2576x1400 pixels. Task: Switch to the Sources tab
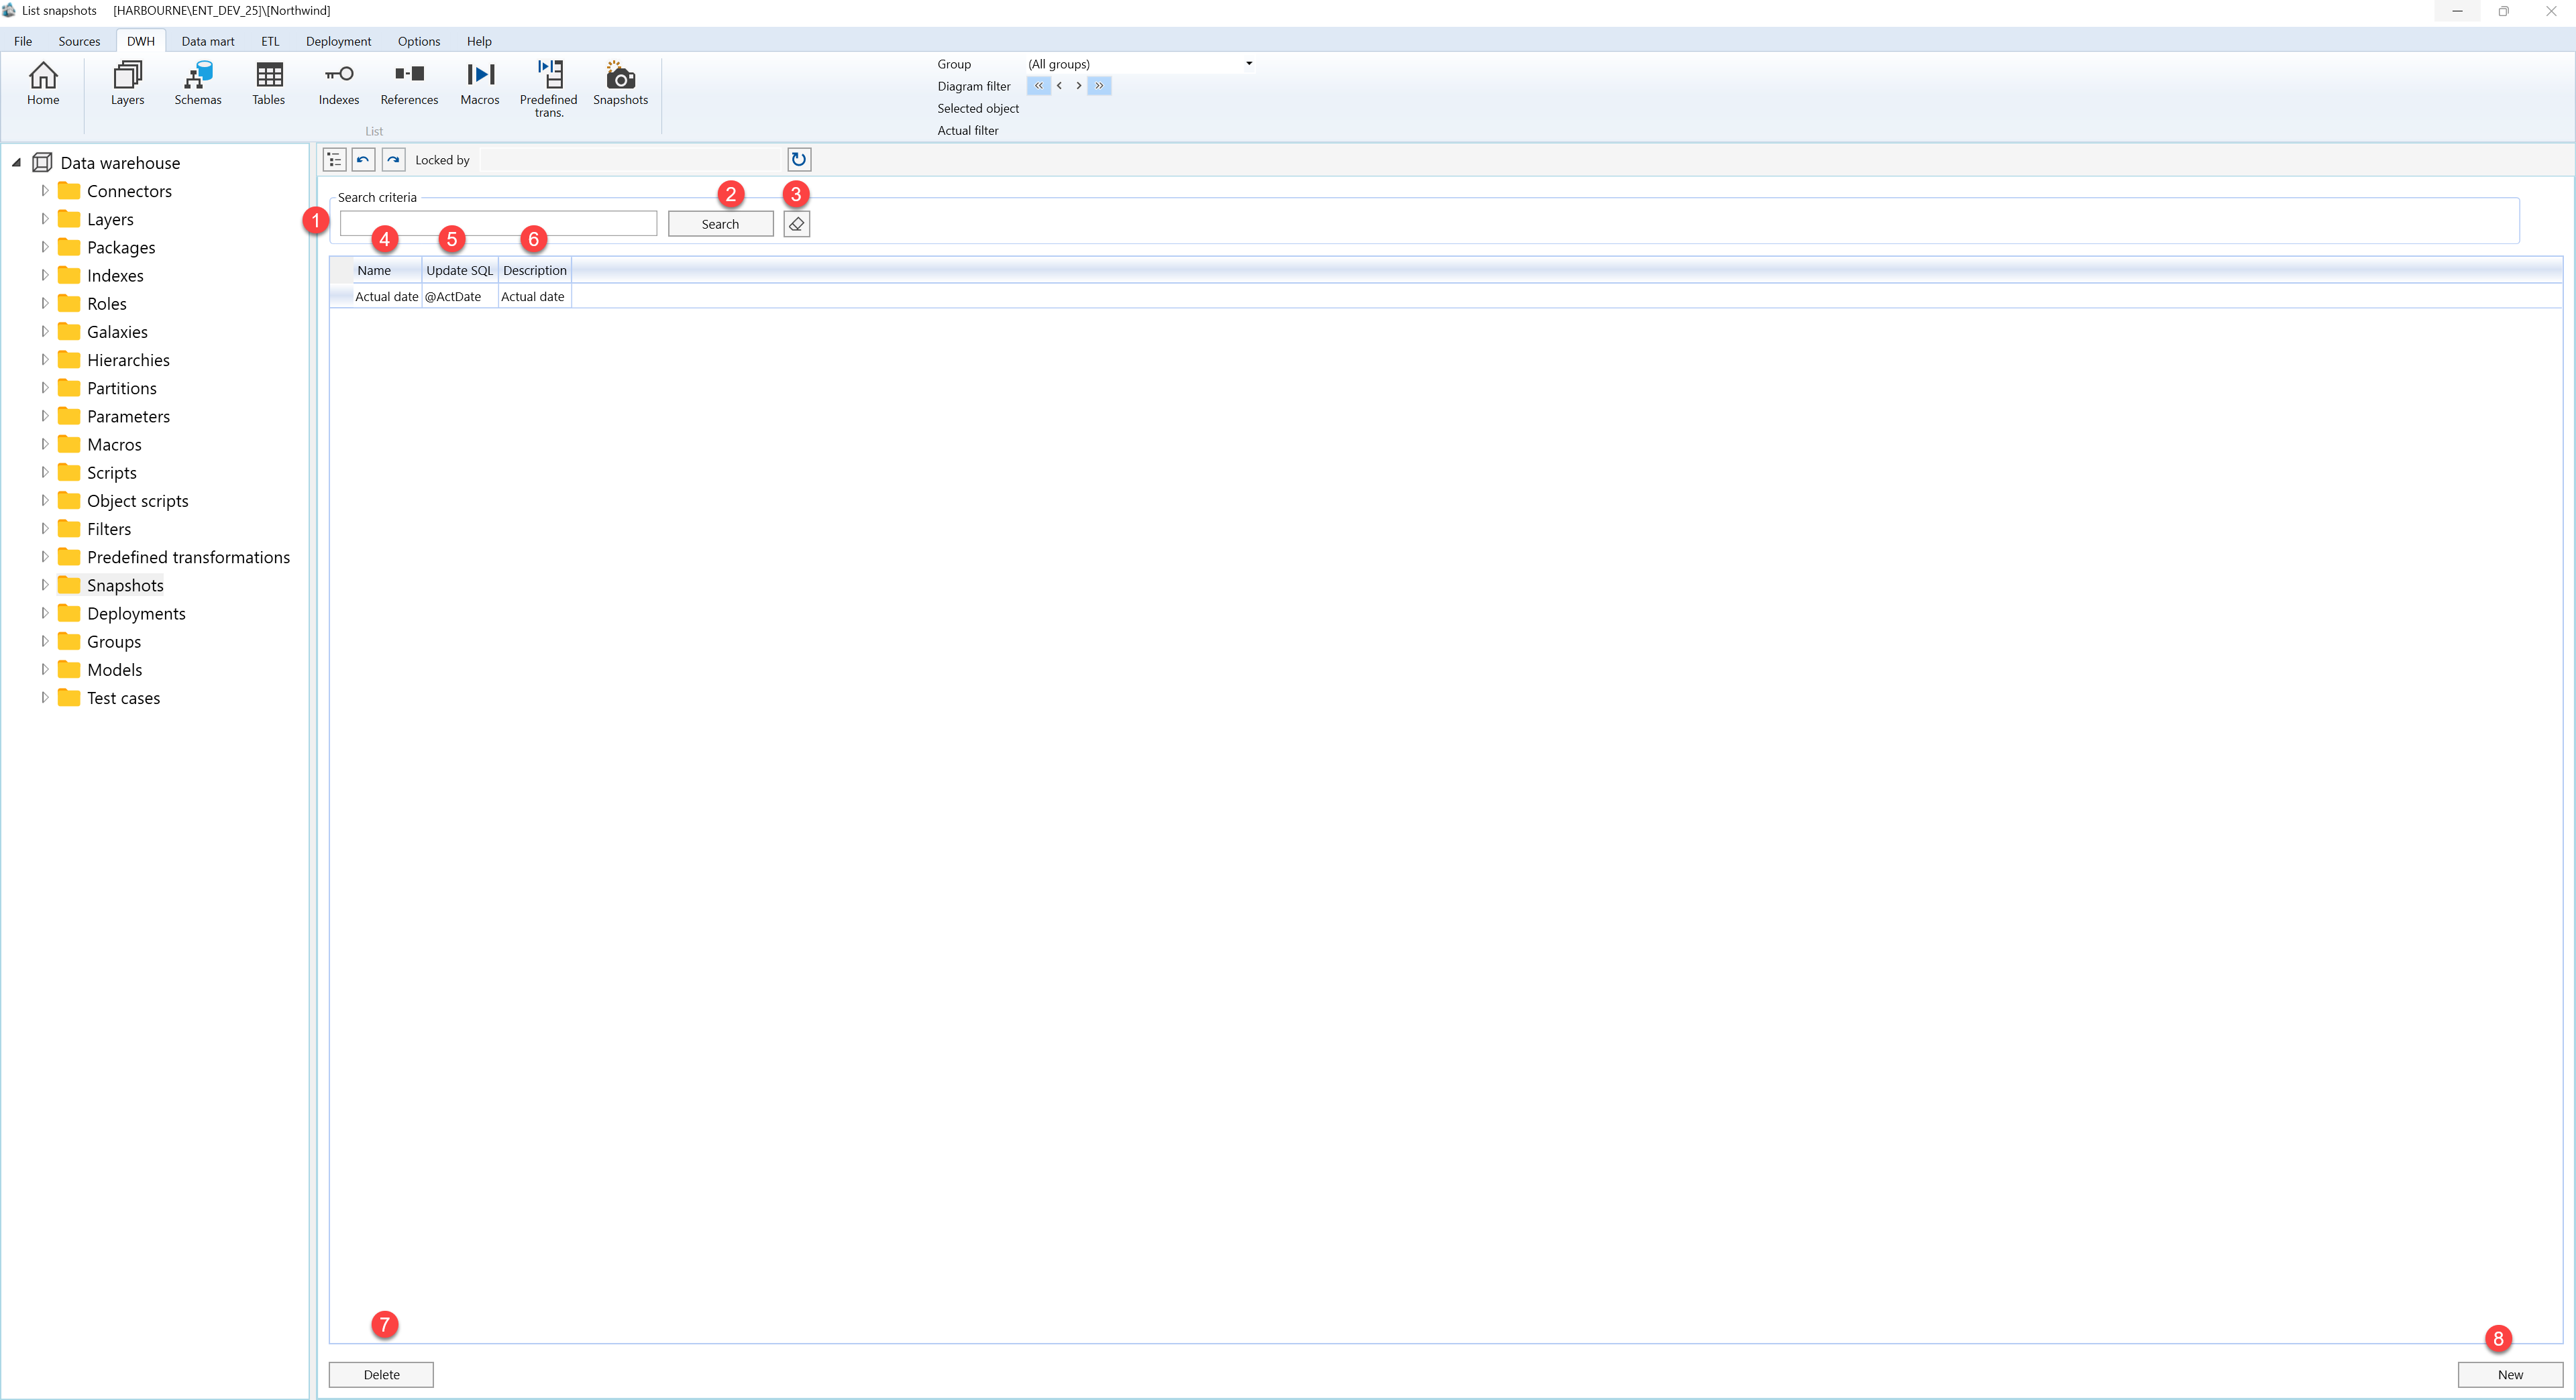tap(79, 41)
